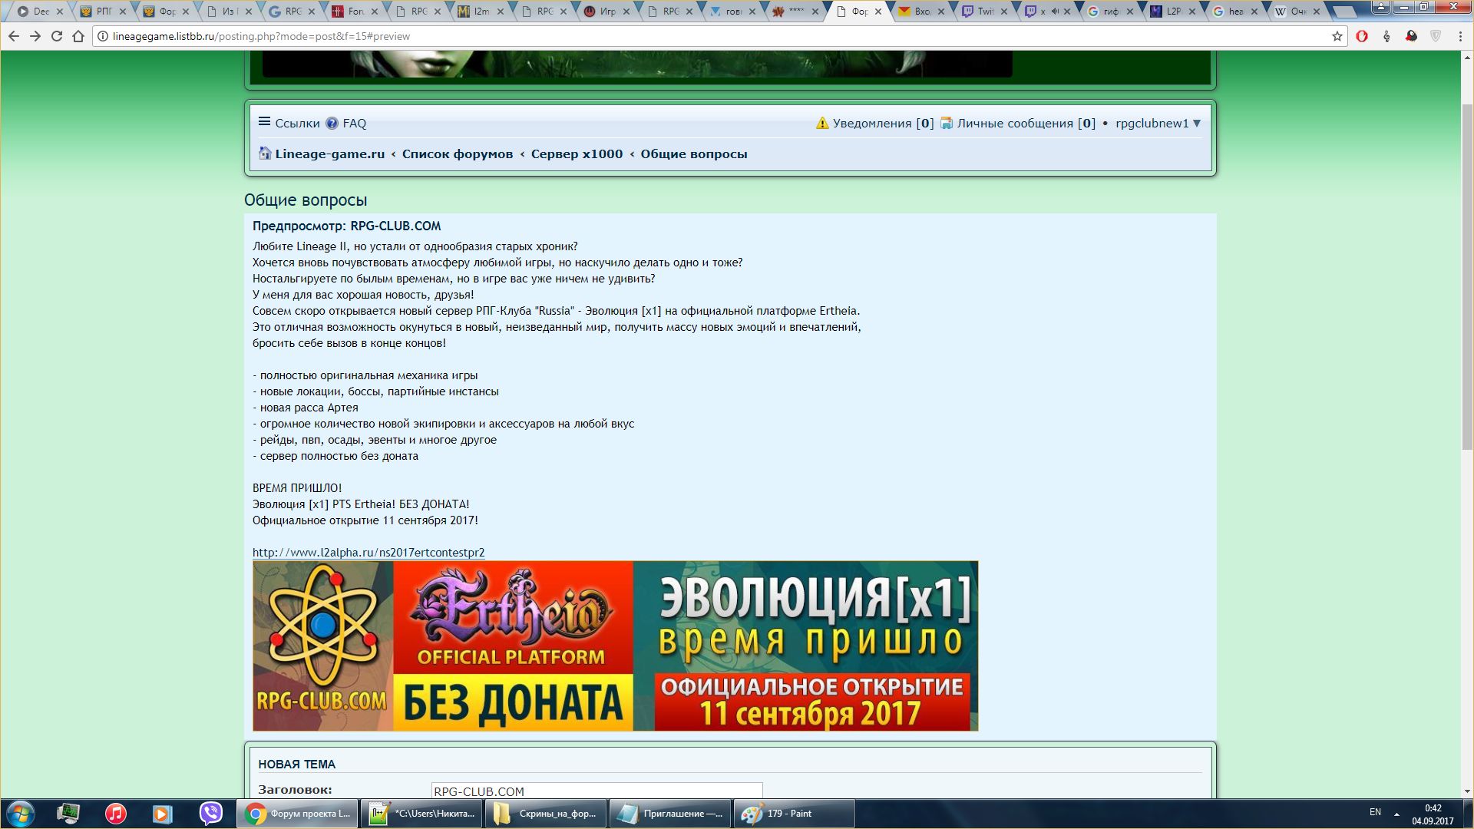The image size is (1474, 829).
Task: Open the Ссылки hamburger menu
Action: [289, 123]
